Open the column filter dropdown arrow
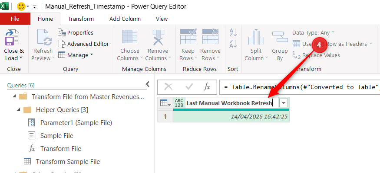380x173 pixels. pyautogui.click(x=284, y=103)
